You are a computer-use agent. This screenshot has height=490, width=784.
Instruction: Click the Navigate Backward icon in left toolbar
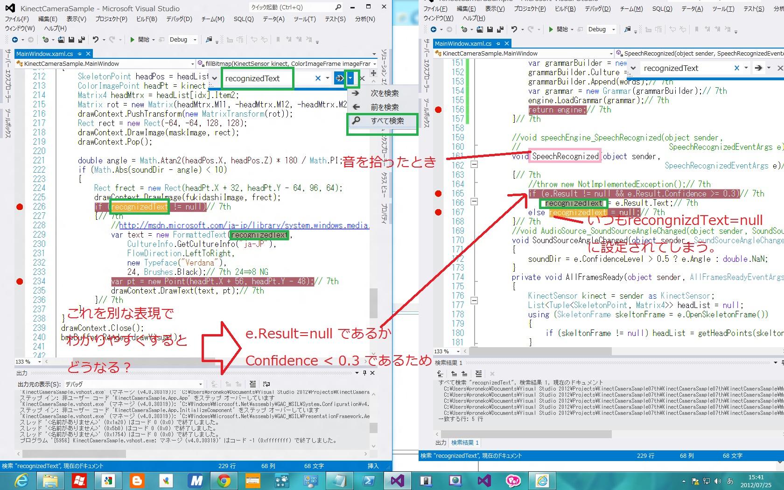point(15,40)
